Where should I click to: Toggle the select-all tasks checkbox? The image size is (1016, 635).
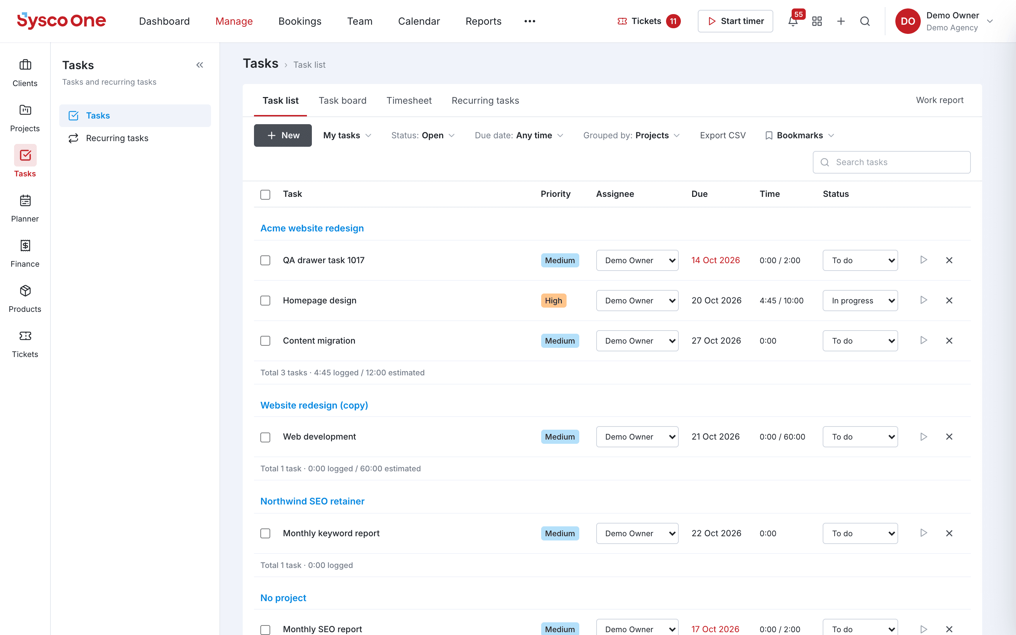click(265, 194)
